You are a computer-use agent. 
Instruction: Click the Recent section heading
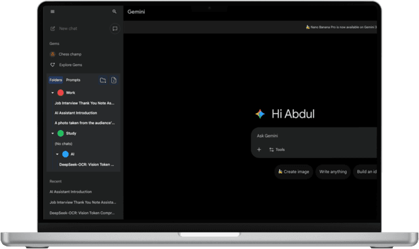(55, 182)
